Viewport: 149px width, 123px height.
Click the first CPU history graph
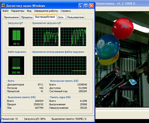46,37
